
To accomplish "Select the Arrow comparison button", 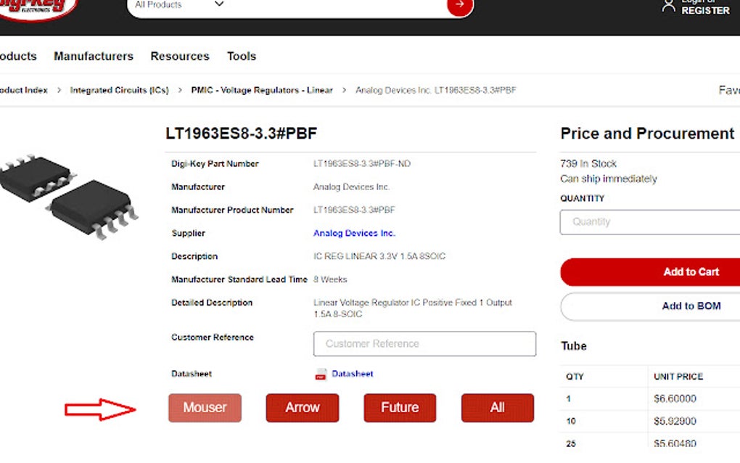I will click(x=302, y=407).
